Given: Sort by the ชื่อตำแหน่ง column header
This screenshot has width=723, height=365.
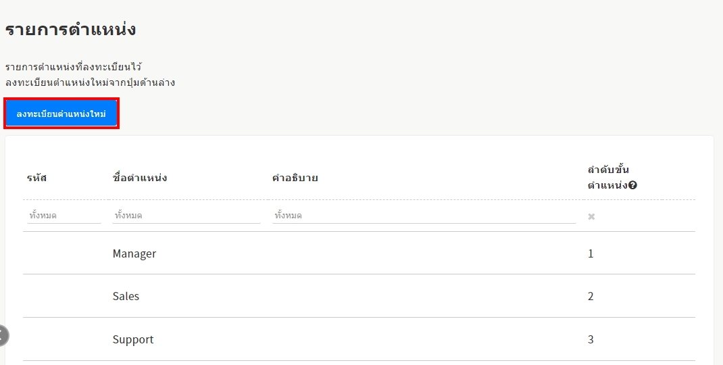Looking at the screenshot, I should [140, 178].
